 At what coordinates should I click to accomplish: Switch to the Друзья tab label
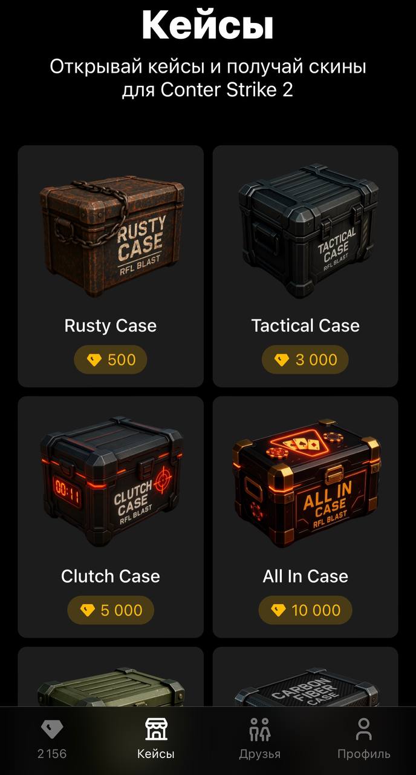point(259,754)
